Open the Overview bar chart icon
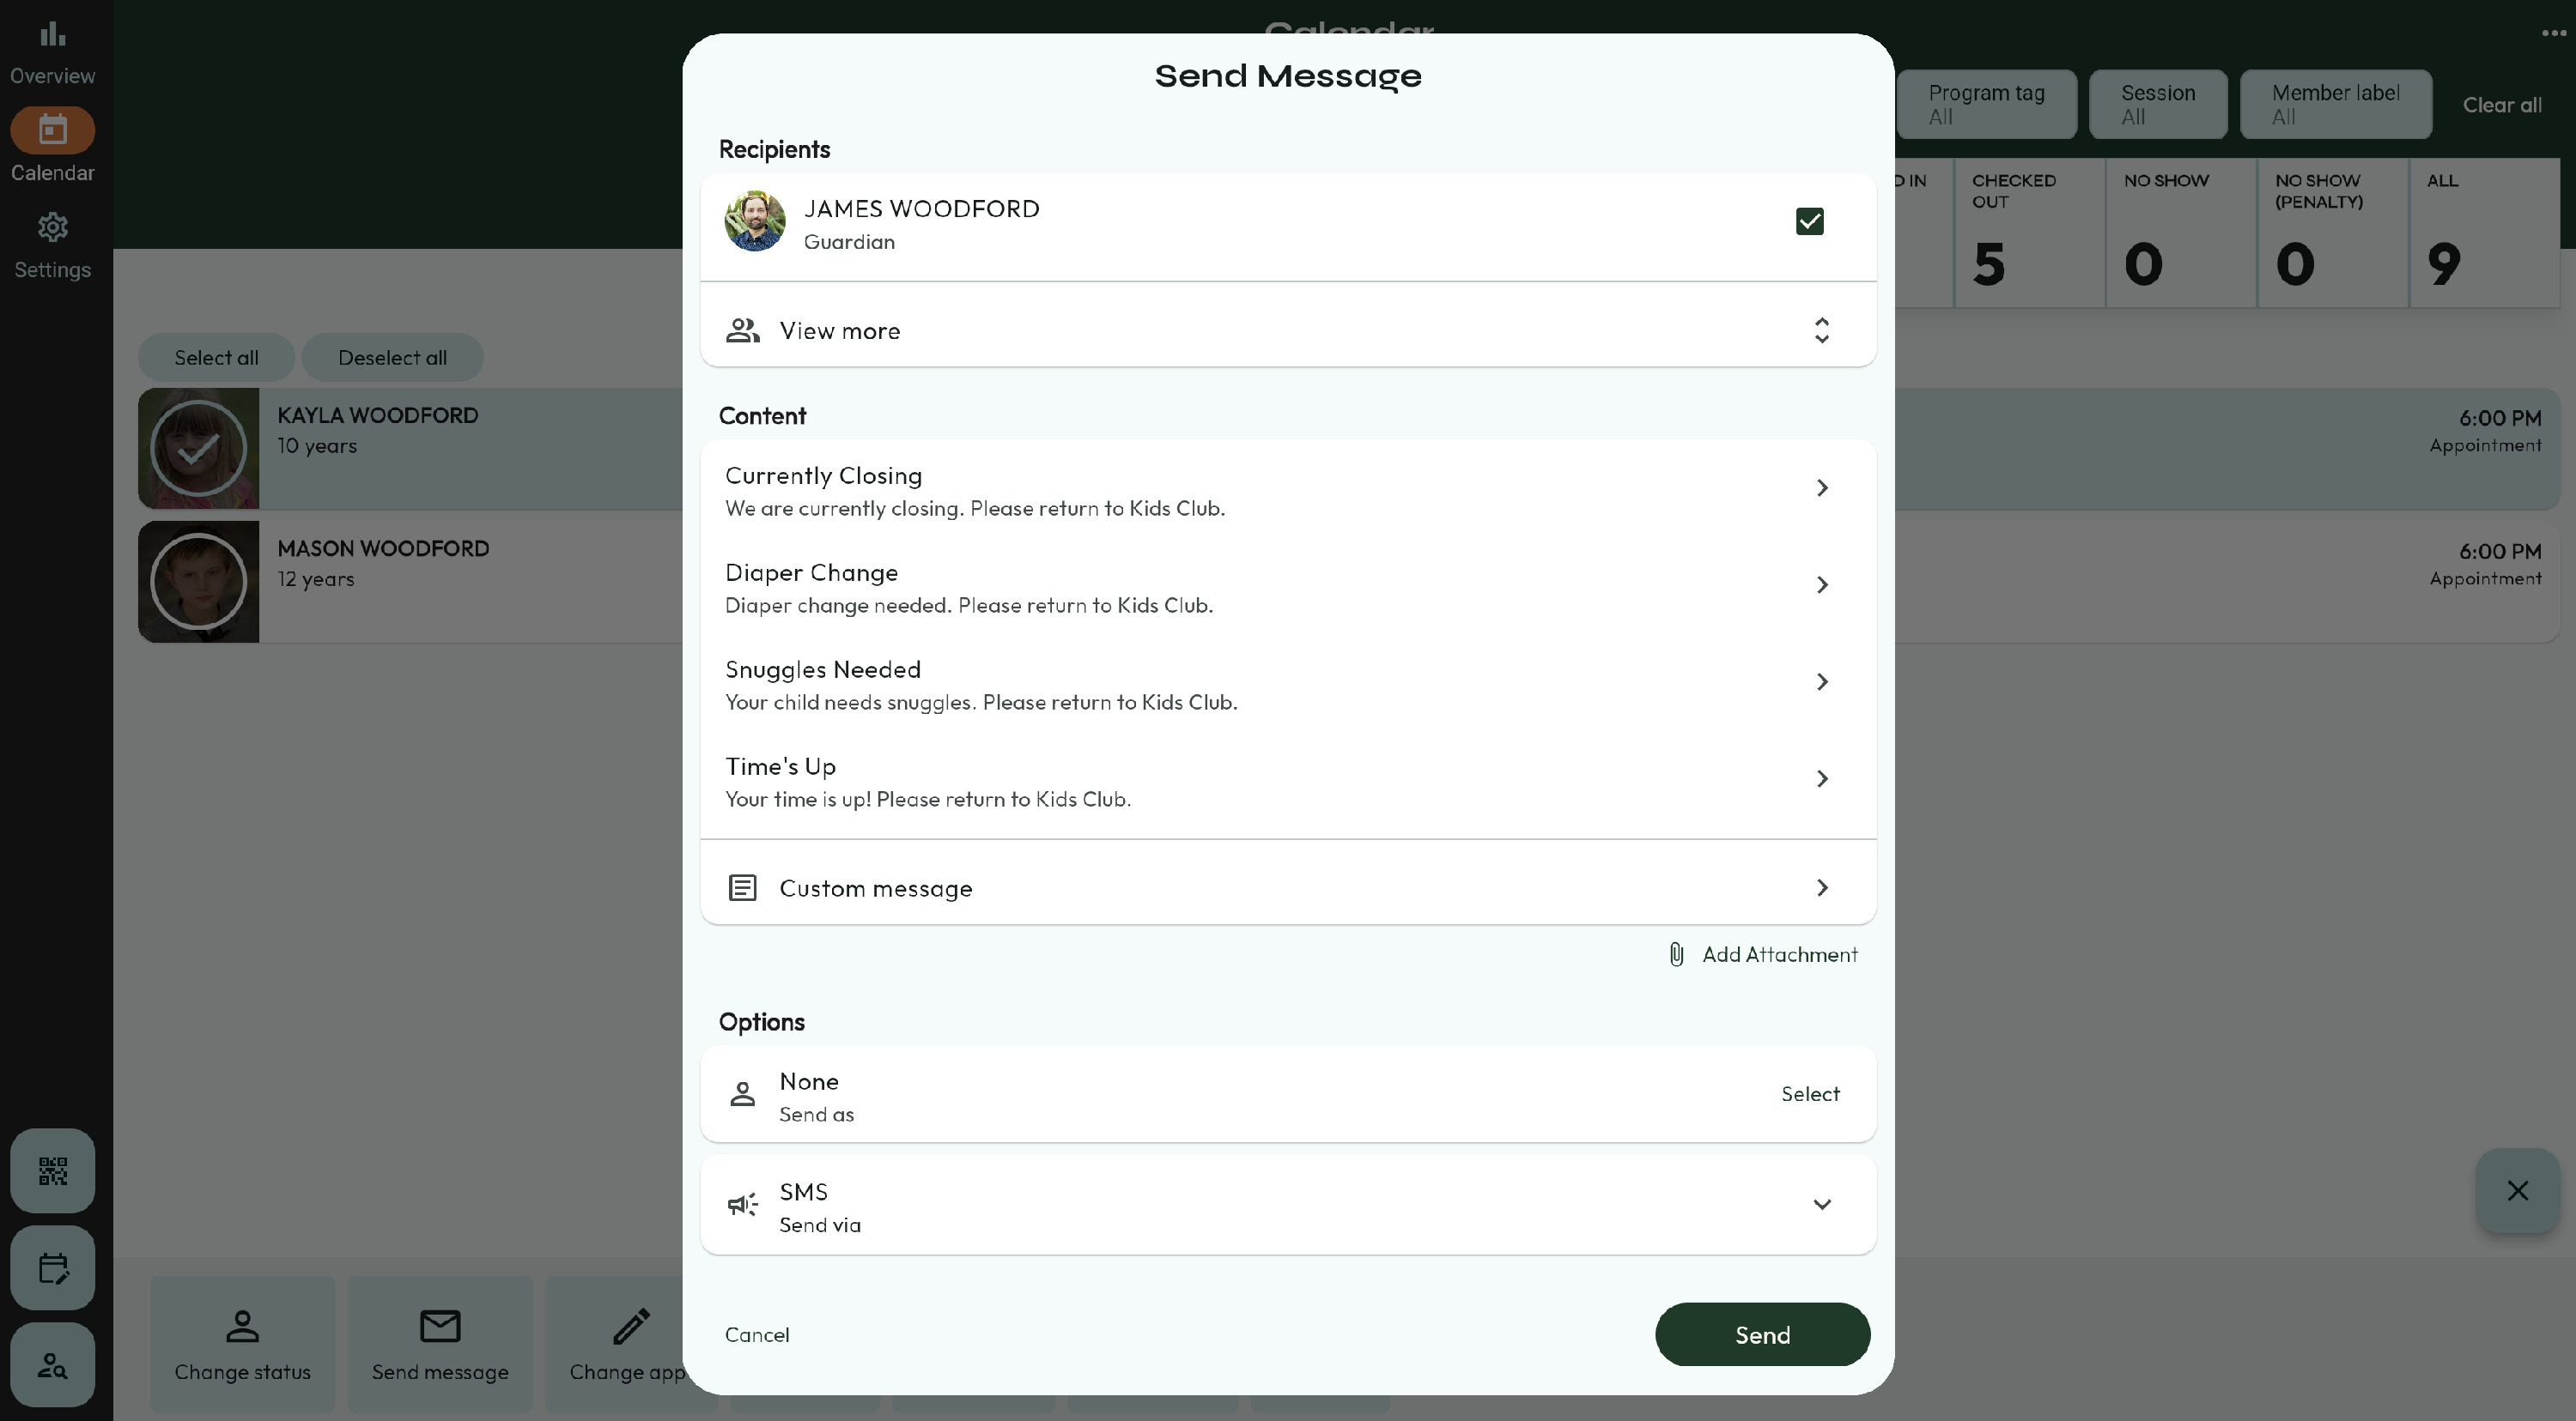2576x1421 pixels. pos(52,36)
